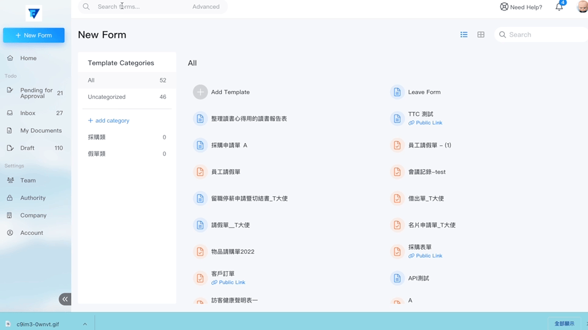The height and width of the screenshot is (330, 588).
Task: Expand the downloaded gif file menu
Action: click(x=85, y=324)
